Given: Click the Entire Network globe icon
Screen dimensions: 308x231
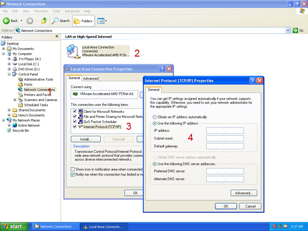Looking at the screenshot, I should tap(15, 125).
